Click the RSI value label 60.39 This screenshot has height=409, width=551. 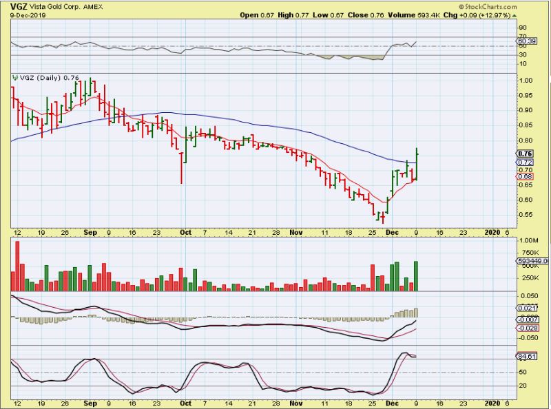[526, 41]
